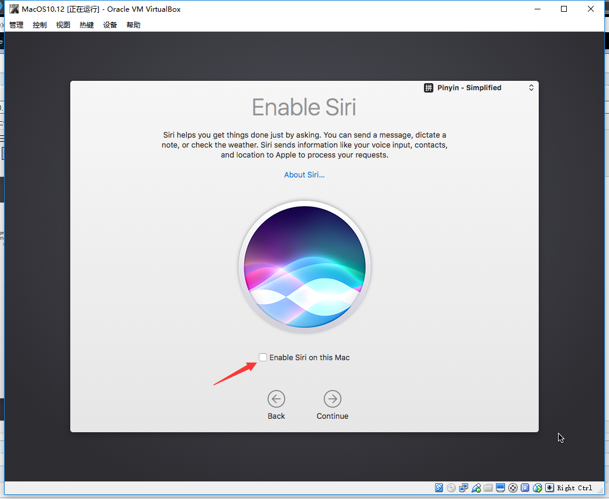Open the 管理 menu
The height and width of the screenshot is (499, 609).
[x=16, y=25]
